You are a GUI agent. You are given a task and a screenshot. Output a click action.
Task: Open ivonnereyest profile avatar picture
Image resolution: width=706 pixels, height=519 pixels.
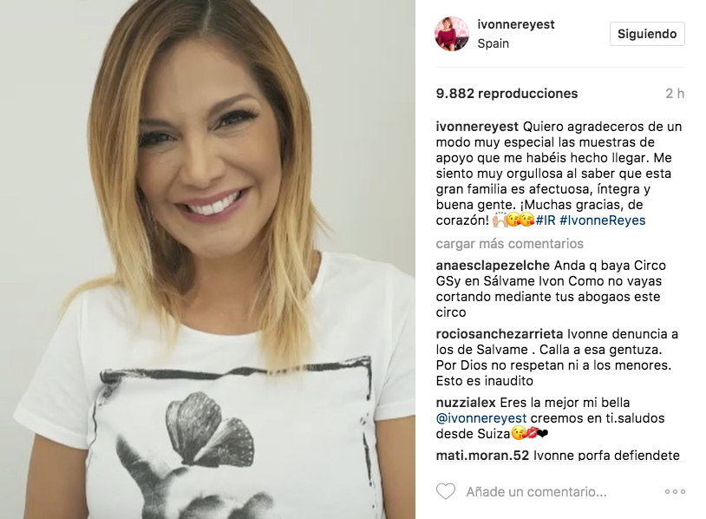[452, 34]
